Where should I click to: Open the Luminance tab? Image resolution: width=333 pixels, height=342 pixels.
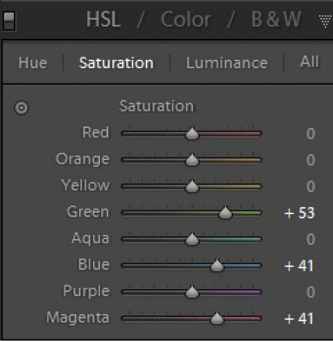[x=227, y=63]
